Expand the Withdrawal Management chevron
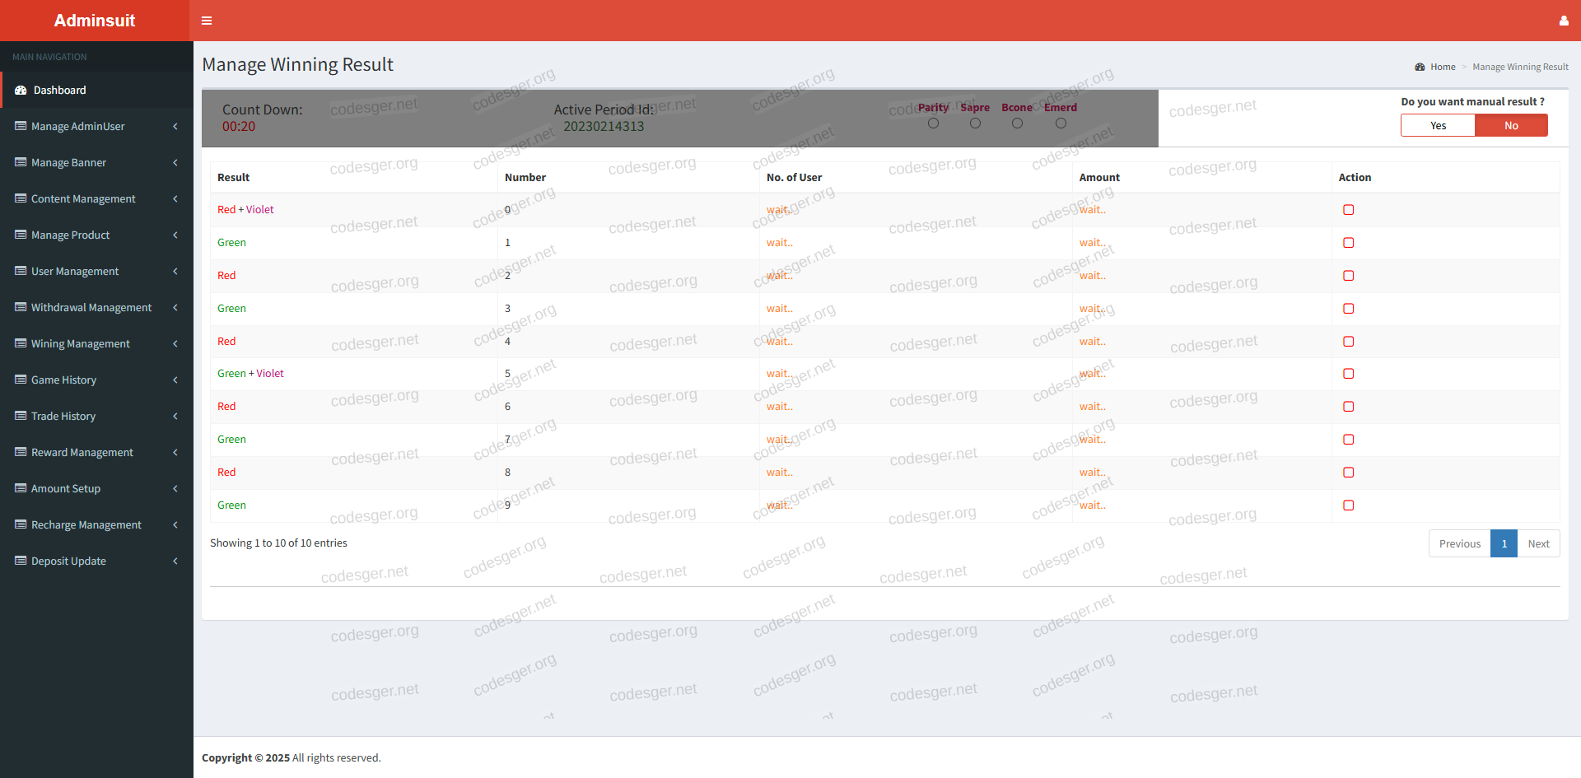The height and width of the screenshot is (778, 1581). click(175, 308)
